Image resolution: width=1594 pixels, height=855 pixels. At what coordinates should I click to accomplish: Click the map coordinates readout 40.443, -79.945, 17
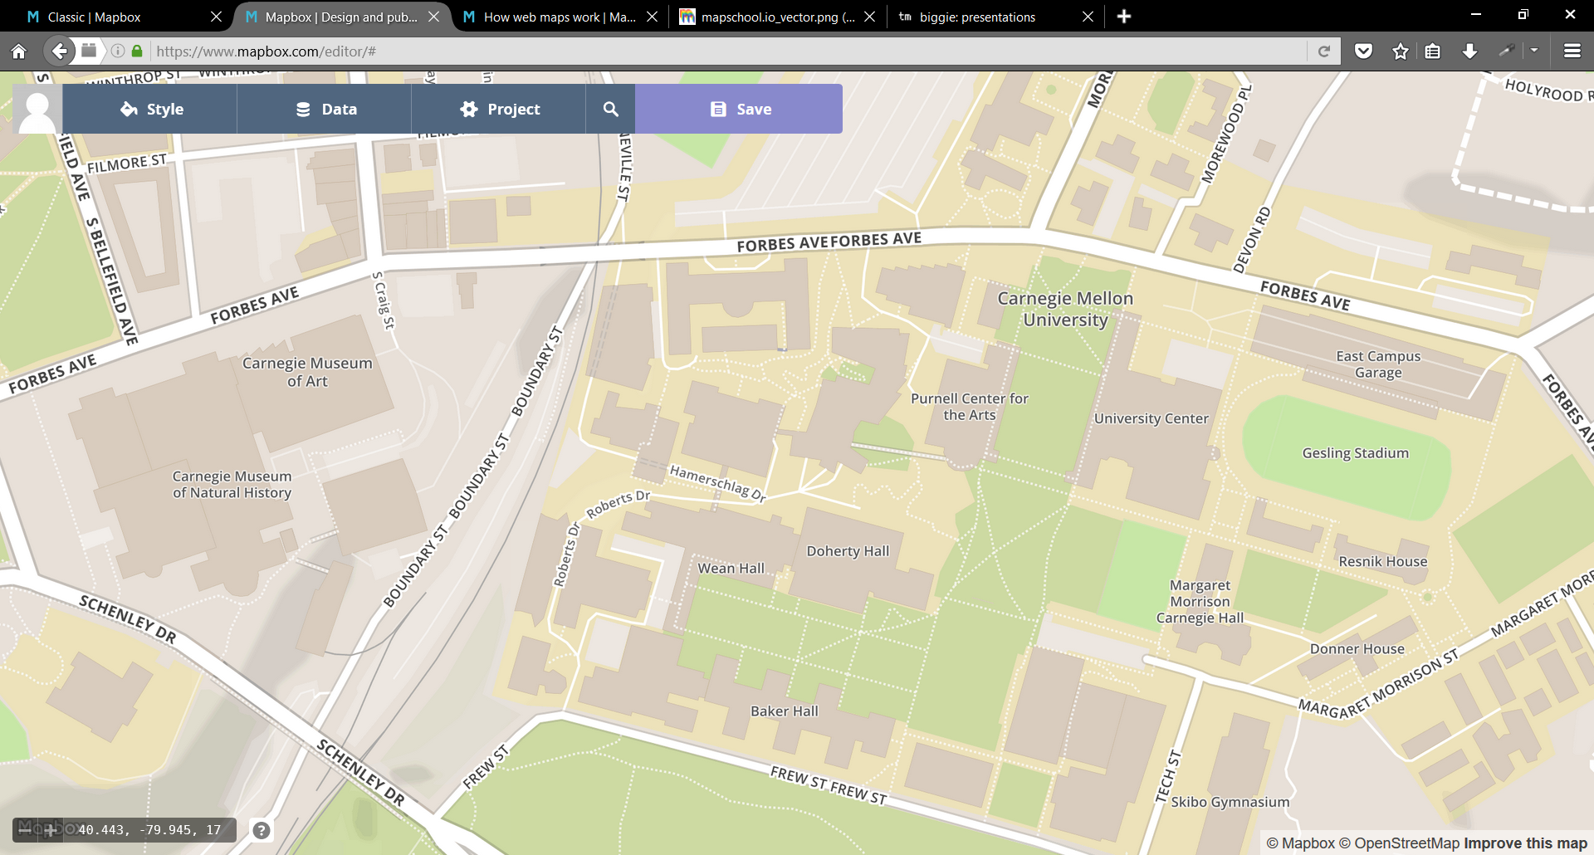pyautogui.click(x=149, y=829)
